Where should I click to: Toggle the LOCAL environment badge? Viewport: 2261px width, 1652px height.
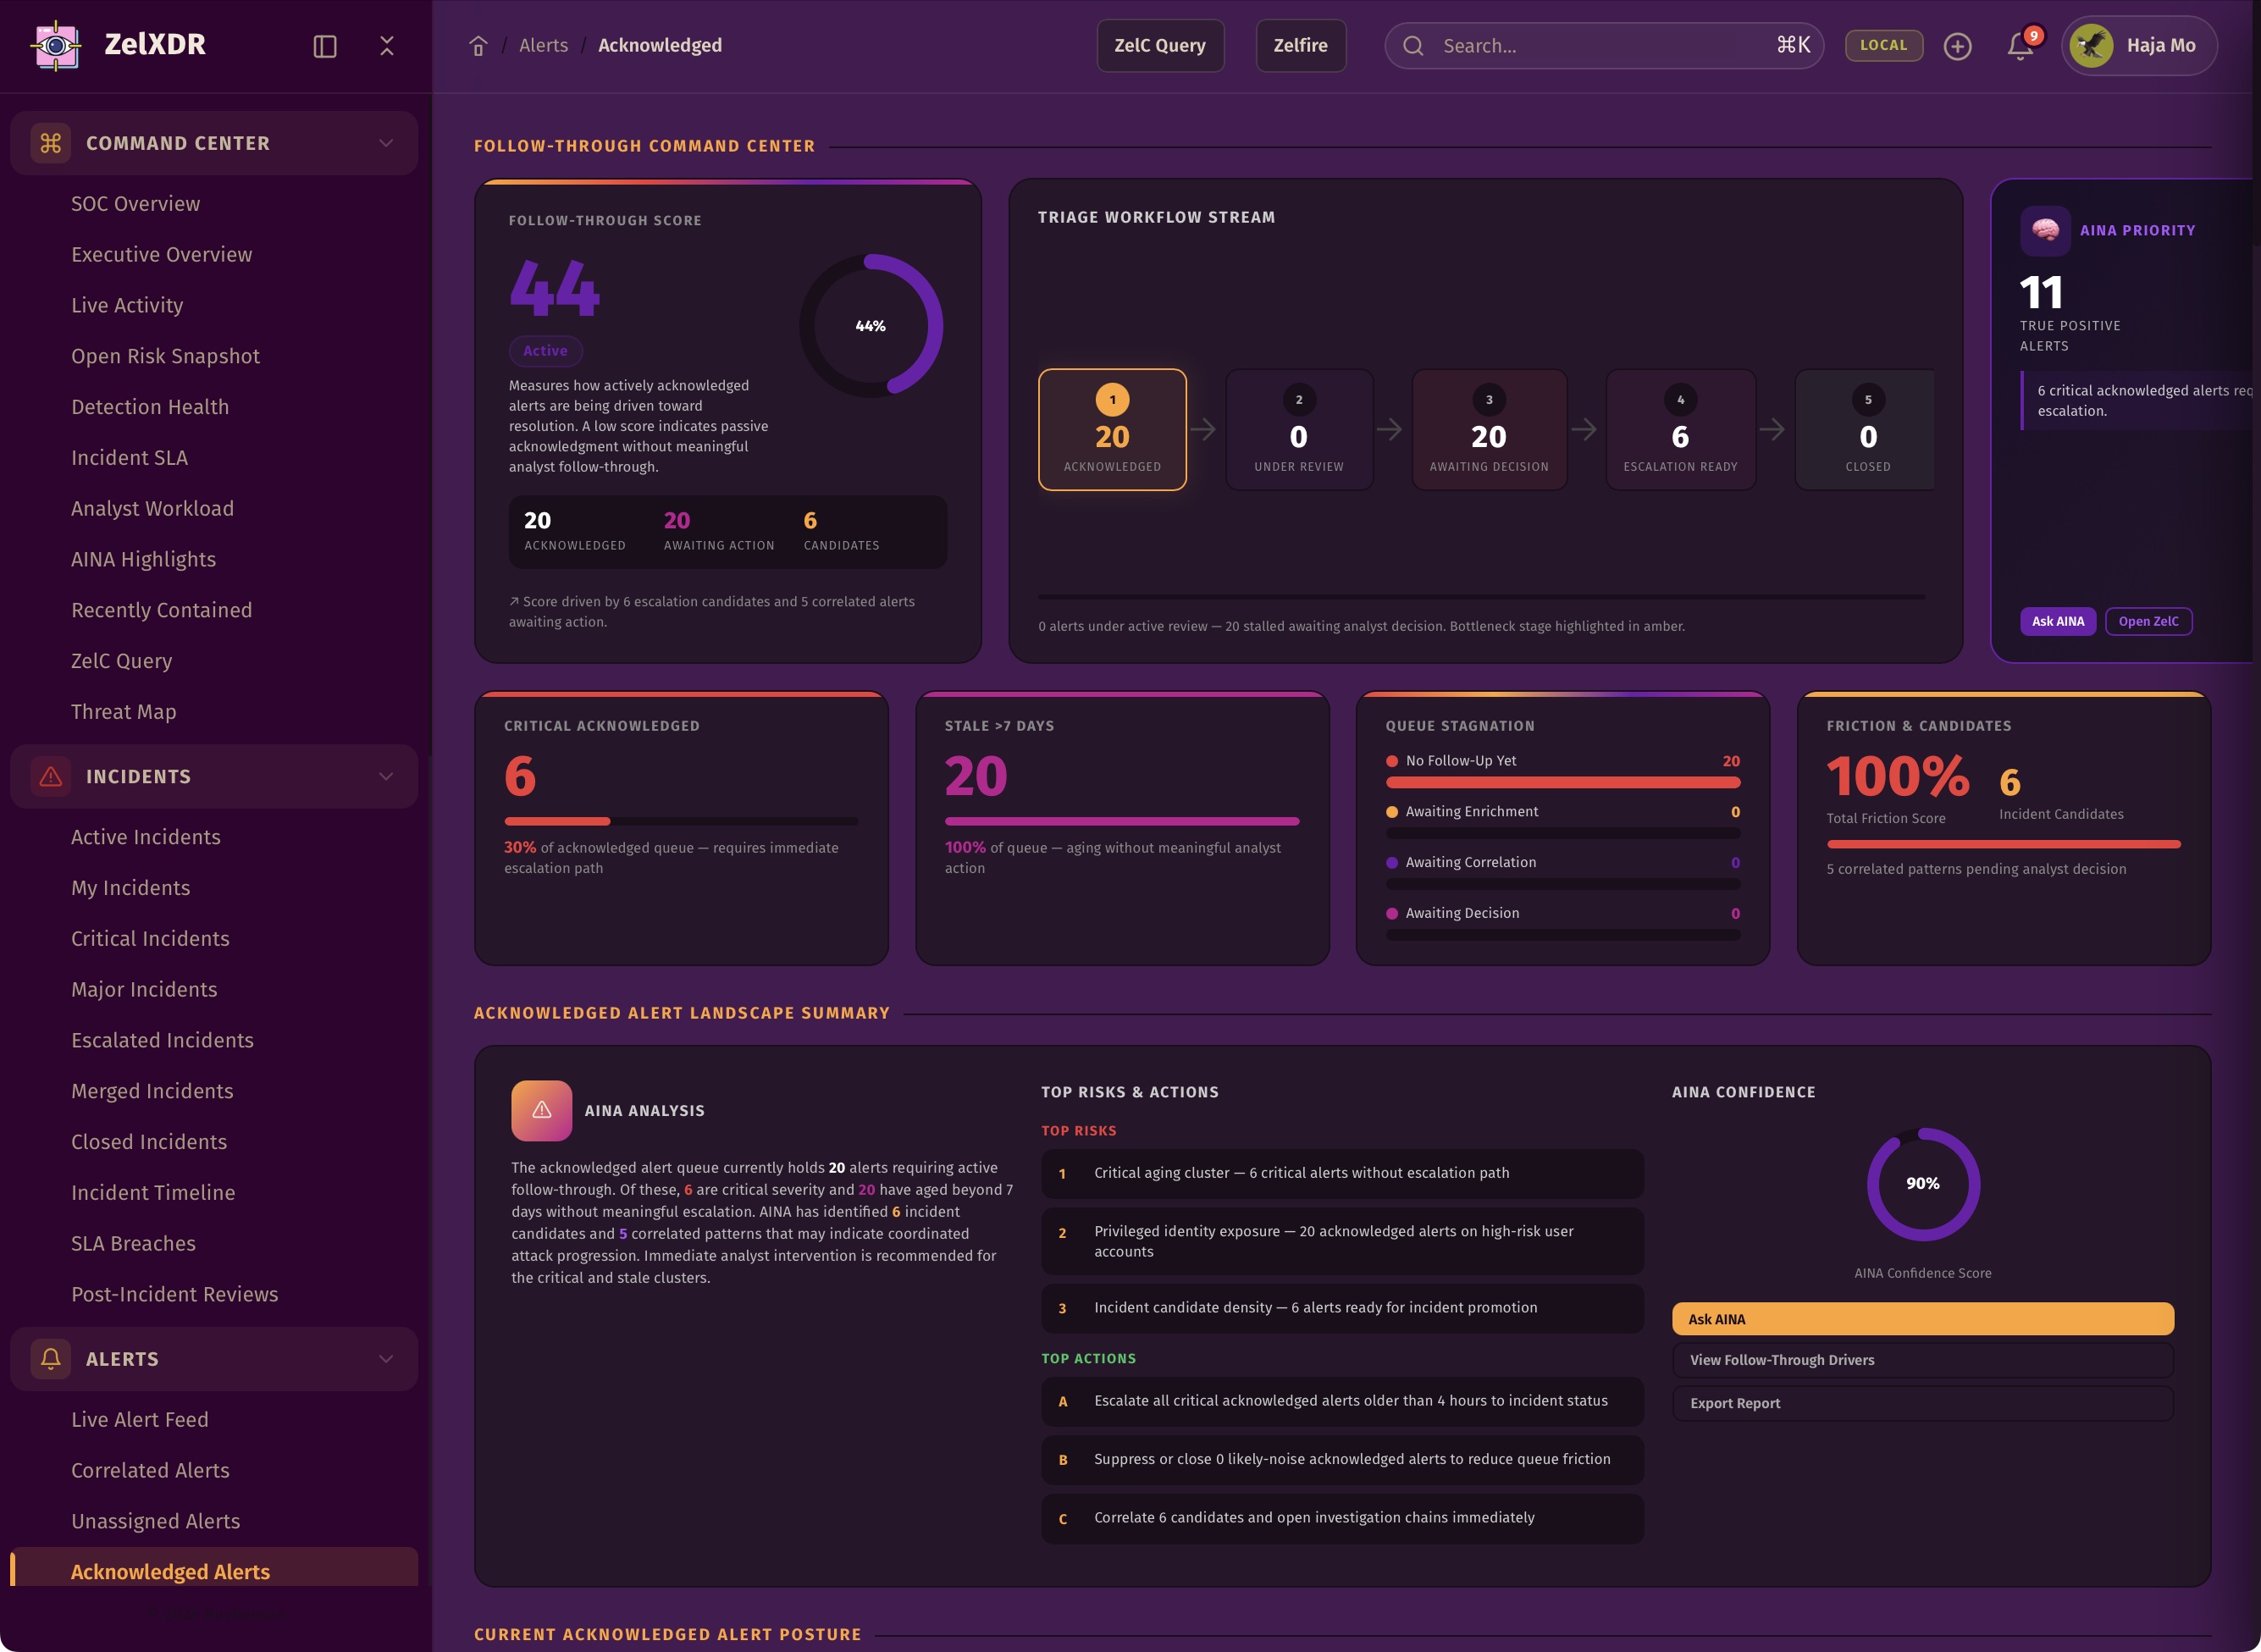coord(1883,46)
